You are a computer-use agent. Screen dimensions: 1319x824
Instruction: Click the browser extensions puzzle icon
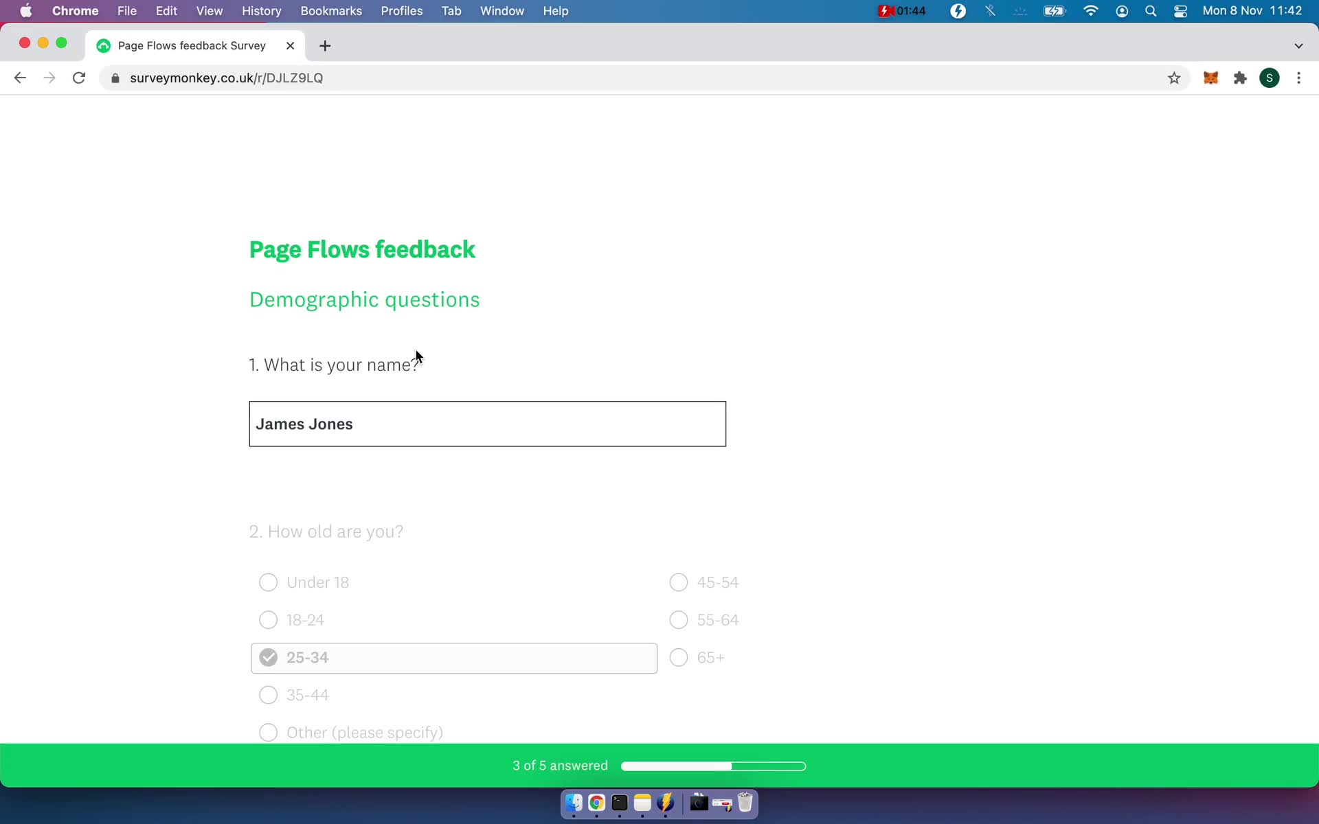coord(1240,78)
